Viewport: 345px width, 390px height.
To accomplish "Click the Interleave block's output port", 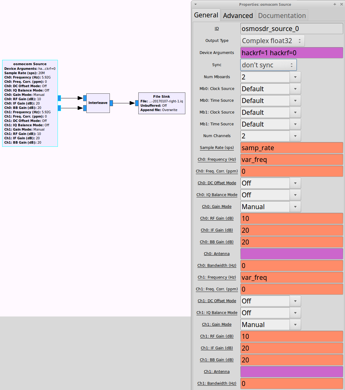I will [111, 103].
